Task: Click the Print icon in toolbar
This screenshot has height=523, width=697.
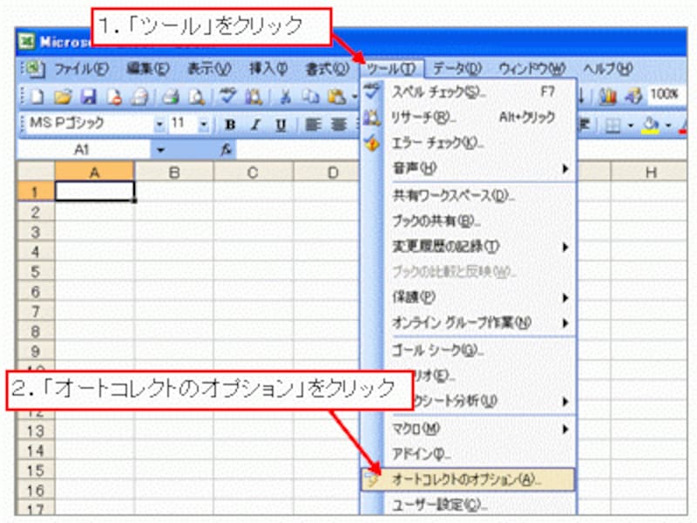Action: click(x=170, y=96)
